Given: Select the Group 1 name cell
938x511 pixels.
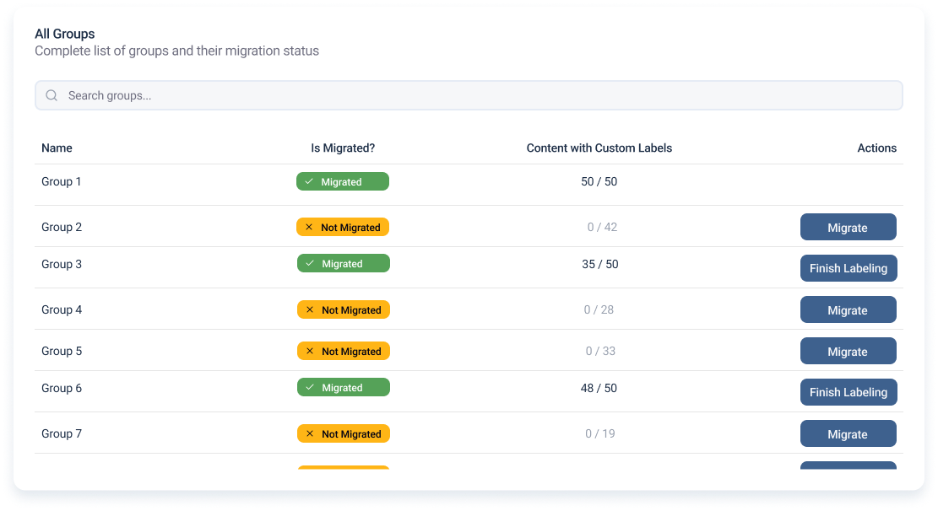Looking at the screenshot, I should point(61,181).
